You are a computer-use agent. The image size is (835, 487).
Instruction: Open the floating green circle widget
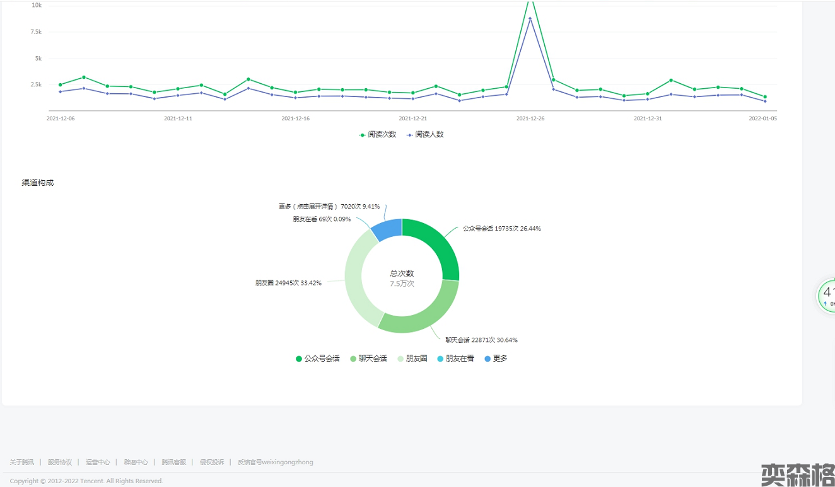(827, 295)
